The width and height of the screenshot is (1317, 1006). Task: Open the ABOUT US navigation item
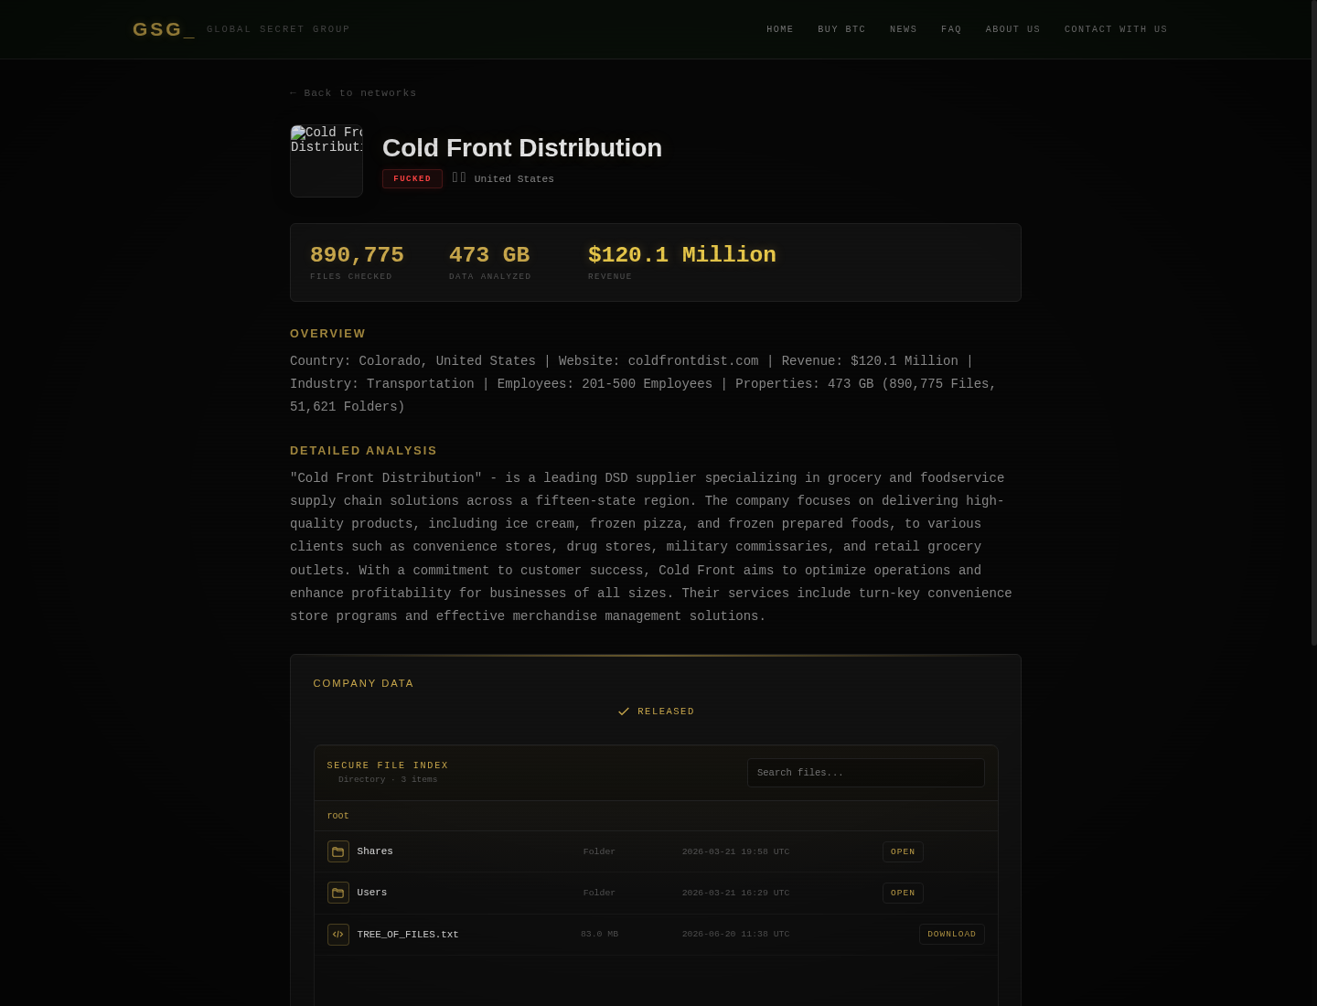[x=1013, y=29]
